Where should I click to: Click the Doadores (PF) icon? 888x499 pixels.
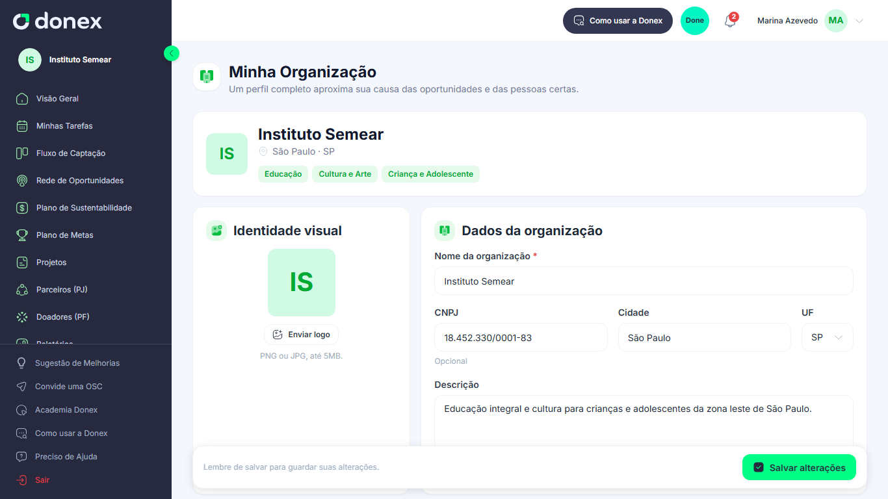(x=22, y=317)
